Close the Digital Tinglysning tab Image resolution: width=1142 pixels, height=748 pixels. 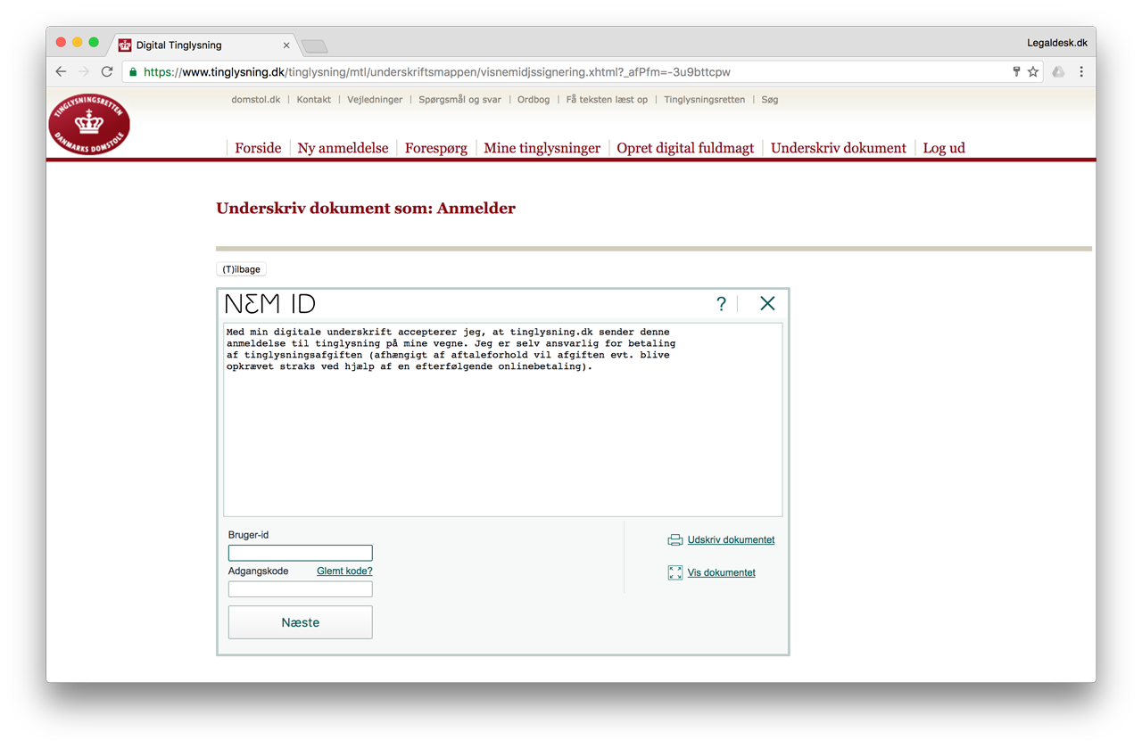[x=286, y=45]
